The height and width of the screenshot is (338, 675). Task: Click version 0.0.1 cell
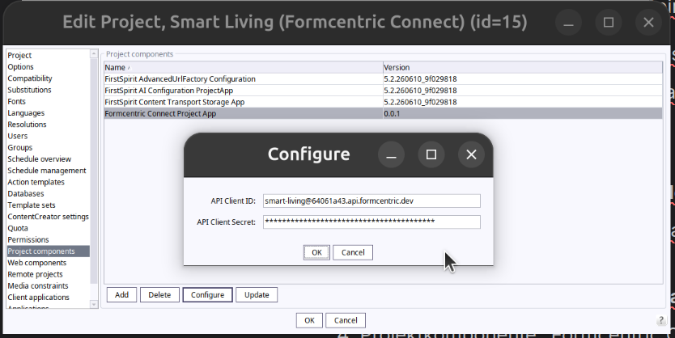[523, 113]
